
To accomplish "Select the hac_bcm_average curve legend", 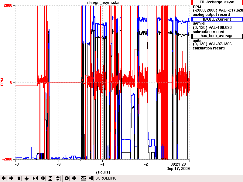I will click(x=217, y=36).
